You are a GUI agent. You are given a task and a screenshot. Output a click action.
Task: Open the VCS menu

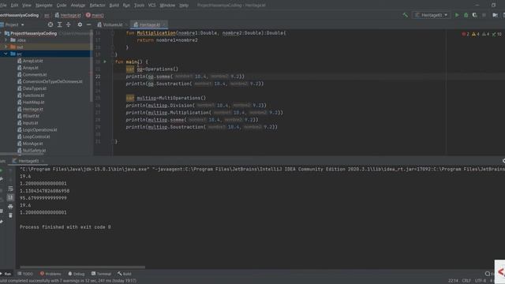coord(151,6)
